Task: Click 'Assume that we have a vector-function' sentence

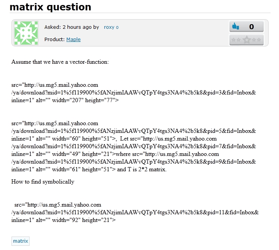Action: click(x=60, y=61)
